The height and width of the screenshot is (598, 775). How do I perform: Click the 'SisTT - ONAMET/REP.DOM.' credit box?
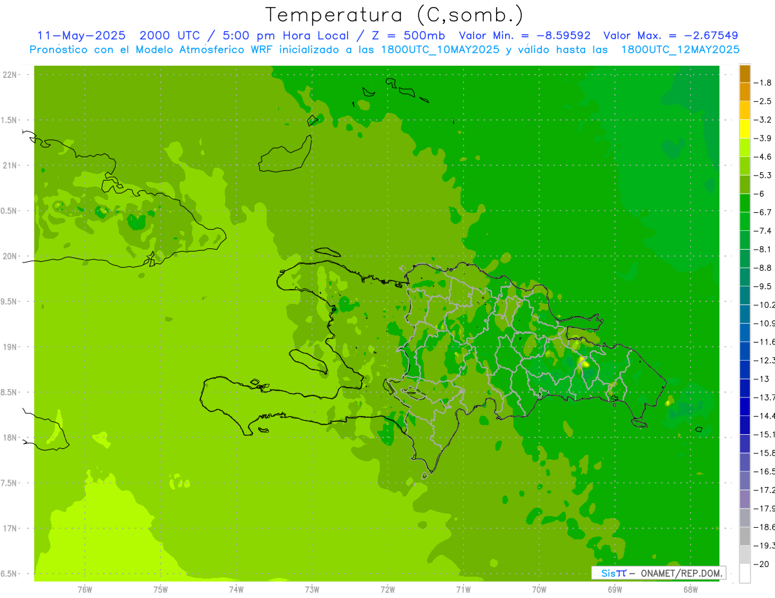658,573
